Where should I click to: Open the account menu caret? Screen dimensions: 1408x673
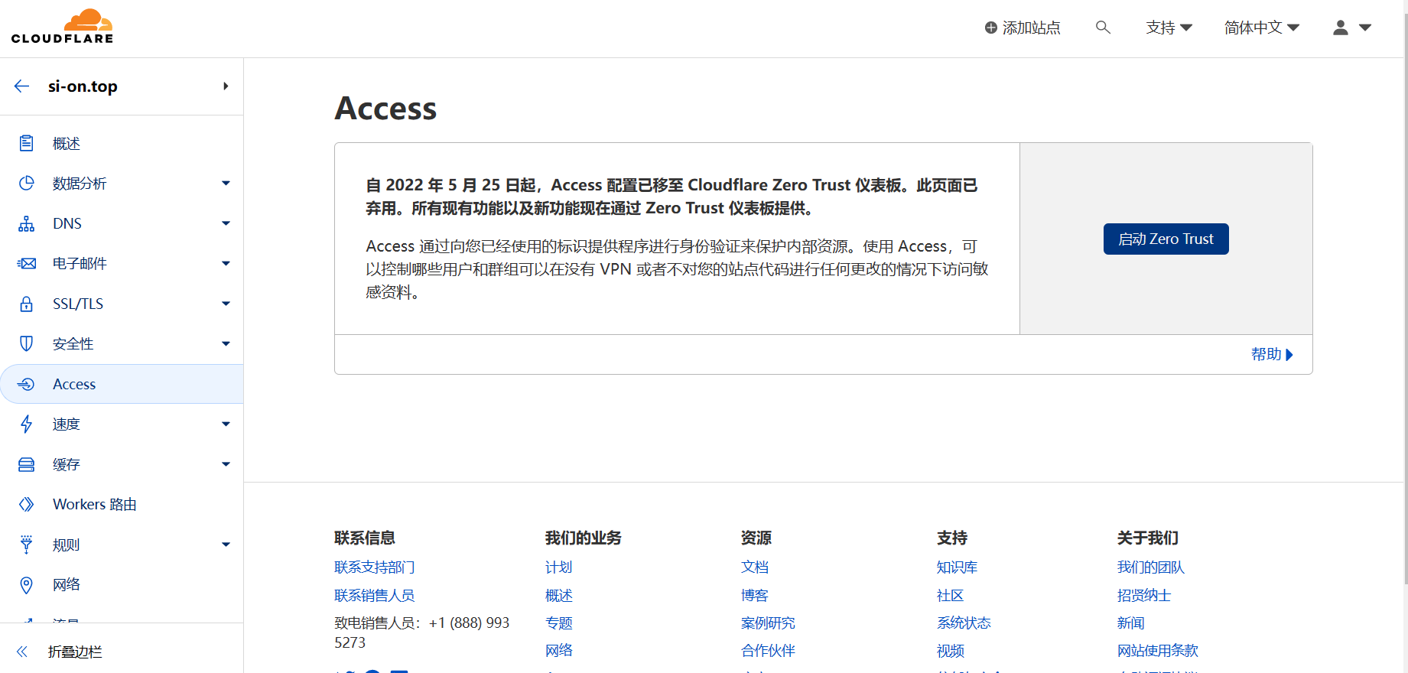pos(1365,28)
